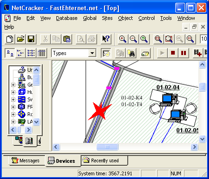
Task: Stop animation with red square
Action: click(173, 53)
